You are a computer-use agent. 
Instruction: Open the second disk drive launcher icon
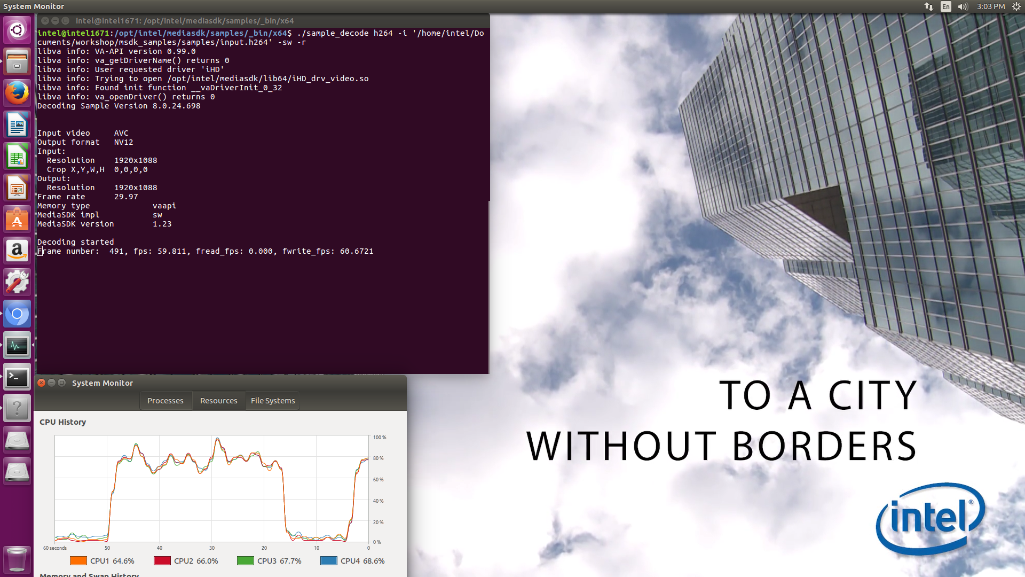click(x=17, y=472)
